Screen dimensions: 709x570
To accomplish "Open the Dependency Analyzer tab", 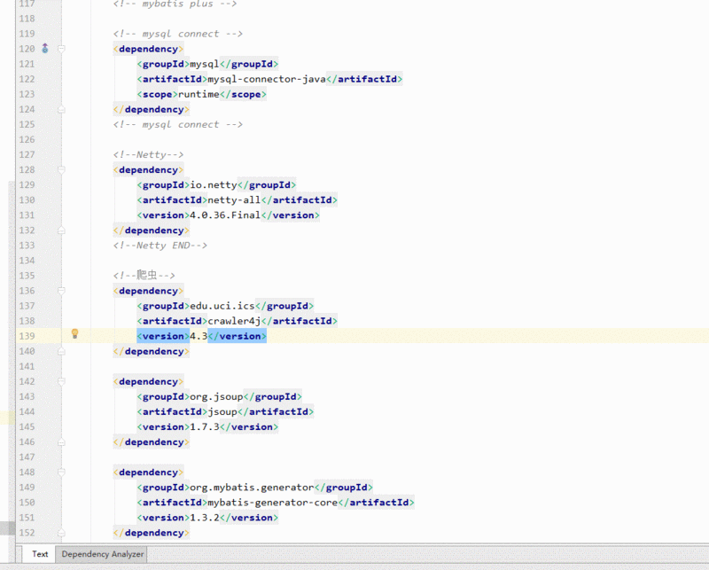I will pos(102,554).
